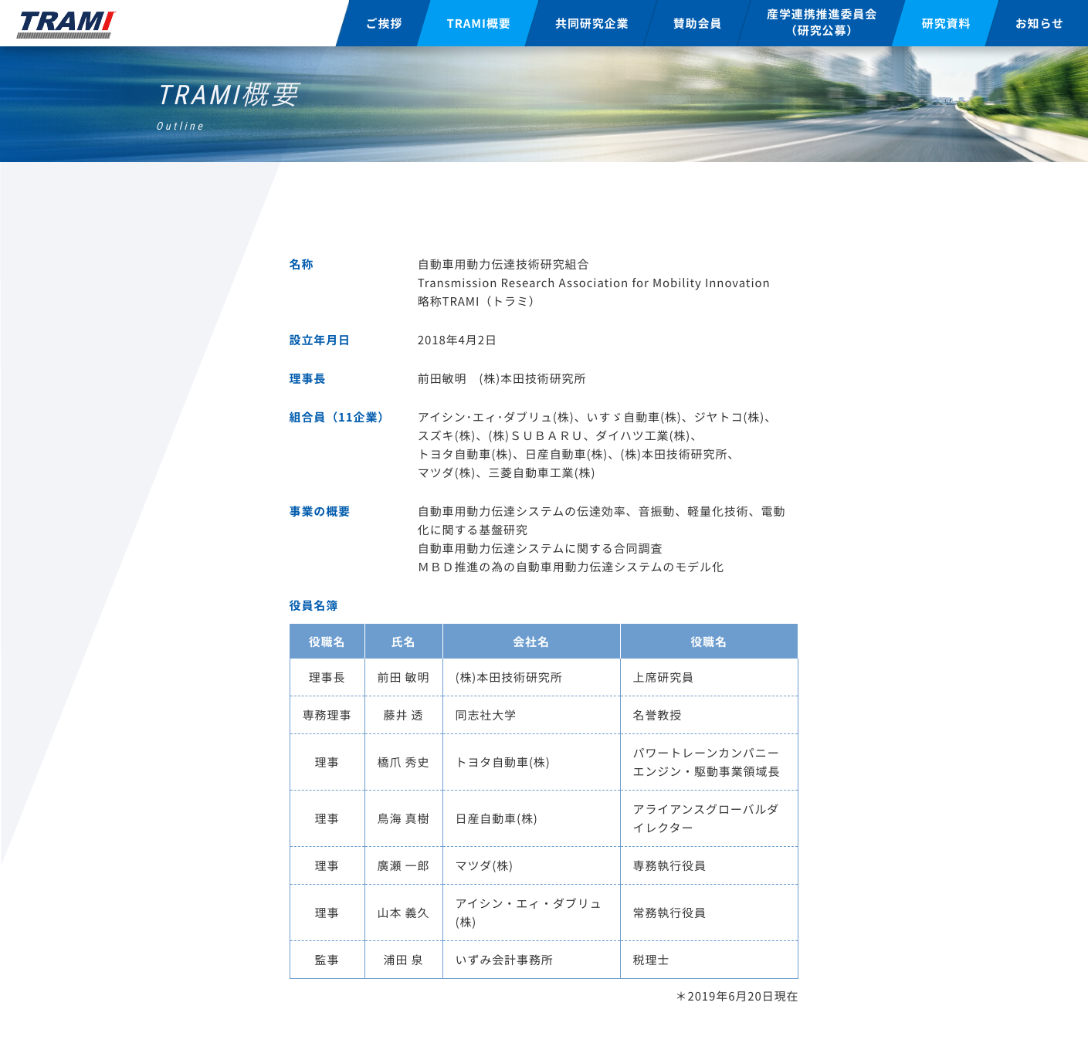The height and width of the screenshot is (1043, 1088).
Task: Click the MBD推進の為の line
Action: pos(571,567)
